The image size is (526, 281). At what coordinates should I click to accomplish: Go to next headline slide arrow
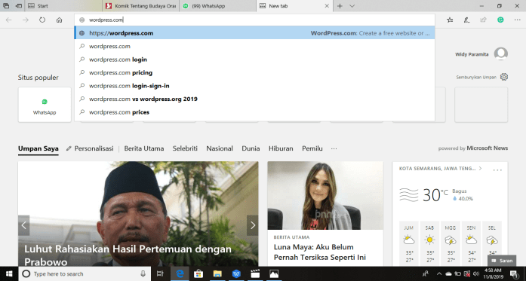tap(253, 225)
